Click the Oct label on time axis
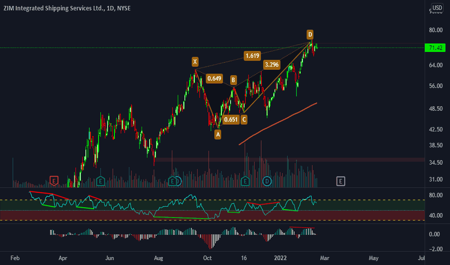 tap(207, 258)
